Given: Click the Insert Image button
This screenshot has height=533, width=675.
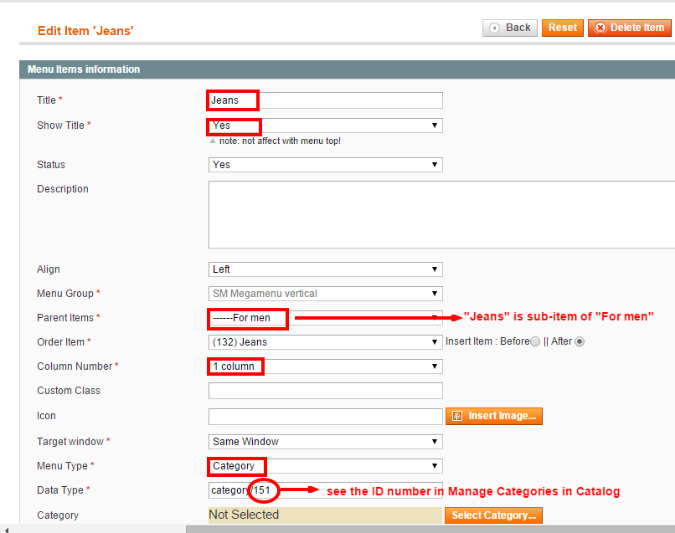Looking at the screenshot, I should (x=494, y=416).
